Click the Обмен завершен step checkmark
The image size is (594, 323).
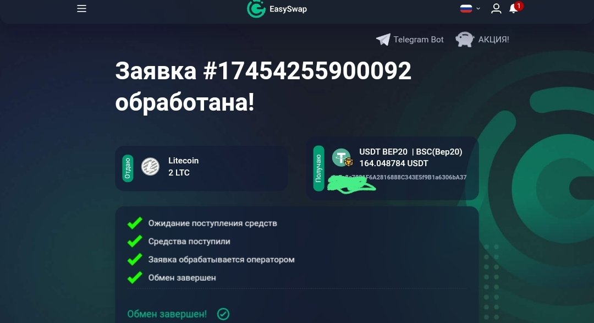click(x=135, y=277)
